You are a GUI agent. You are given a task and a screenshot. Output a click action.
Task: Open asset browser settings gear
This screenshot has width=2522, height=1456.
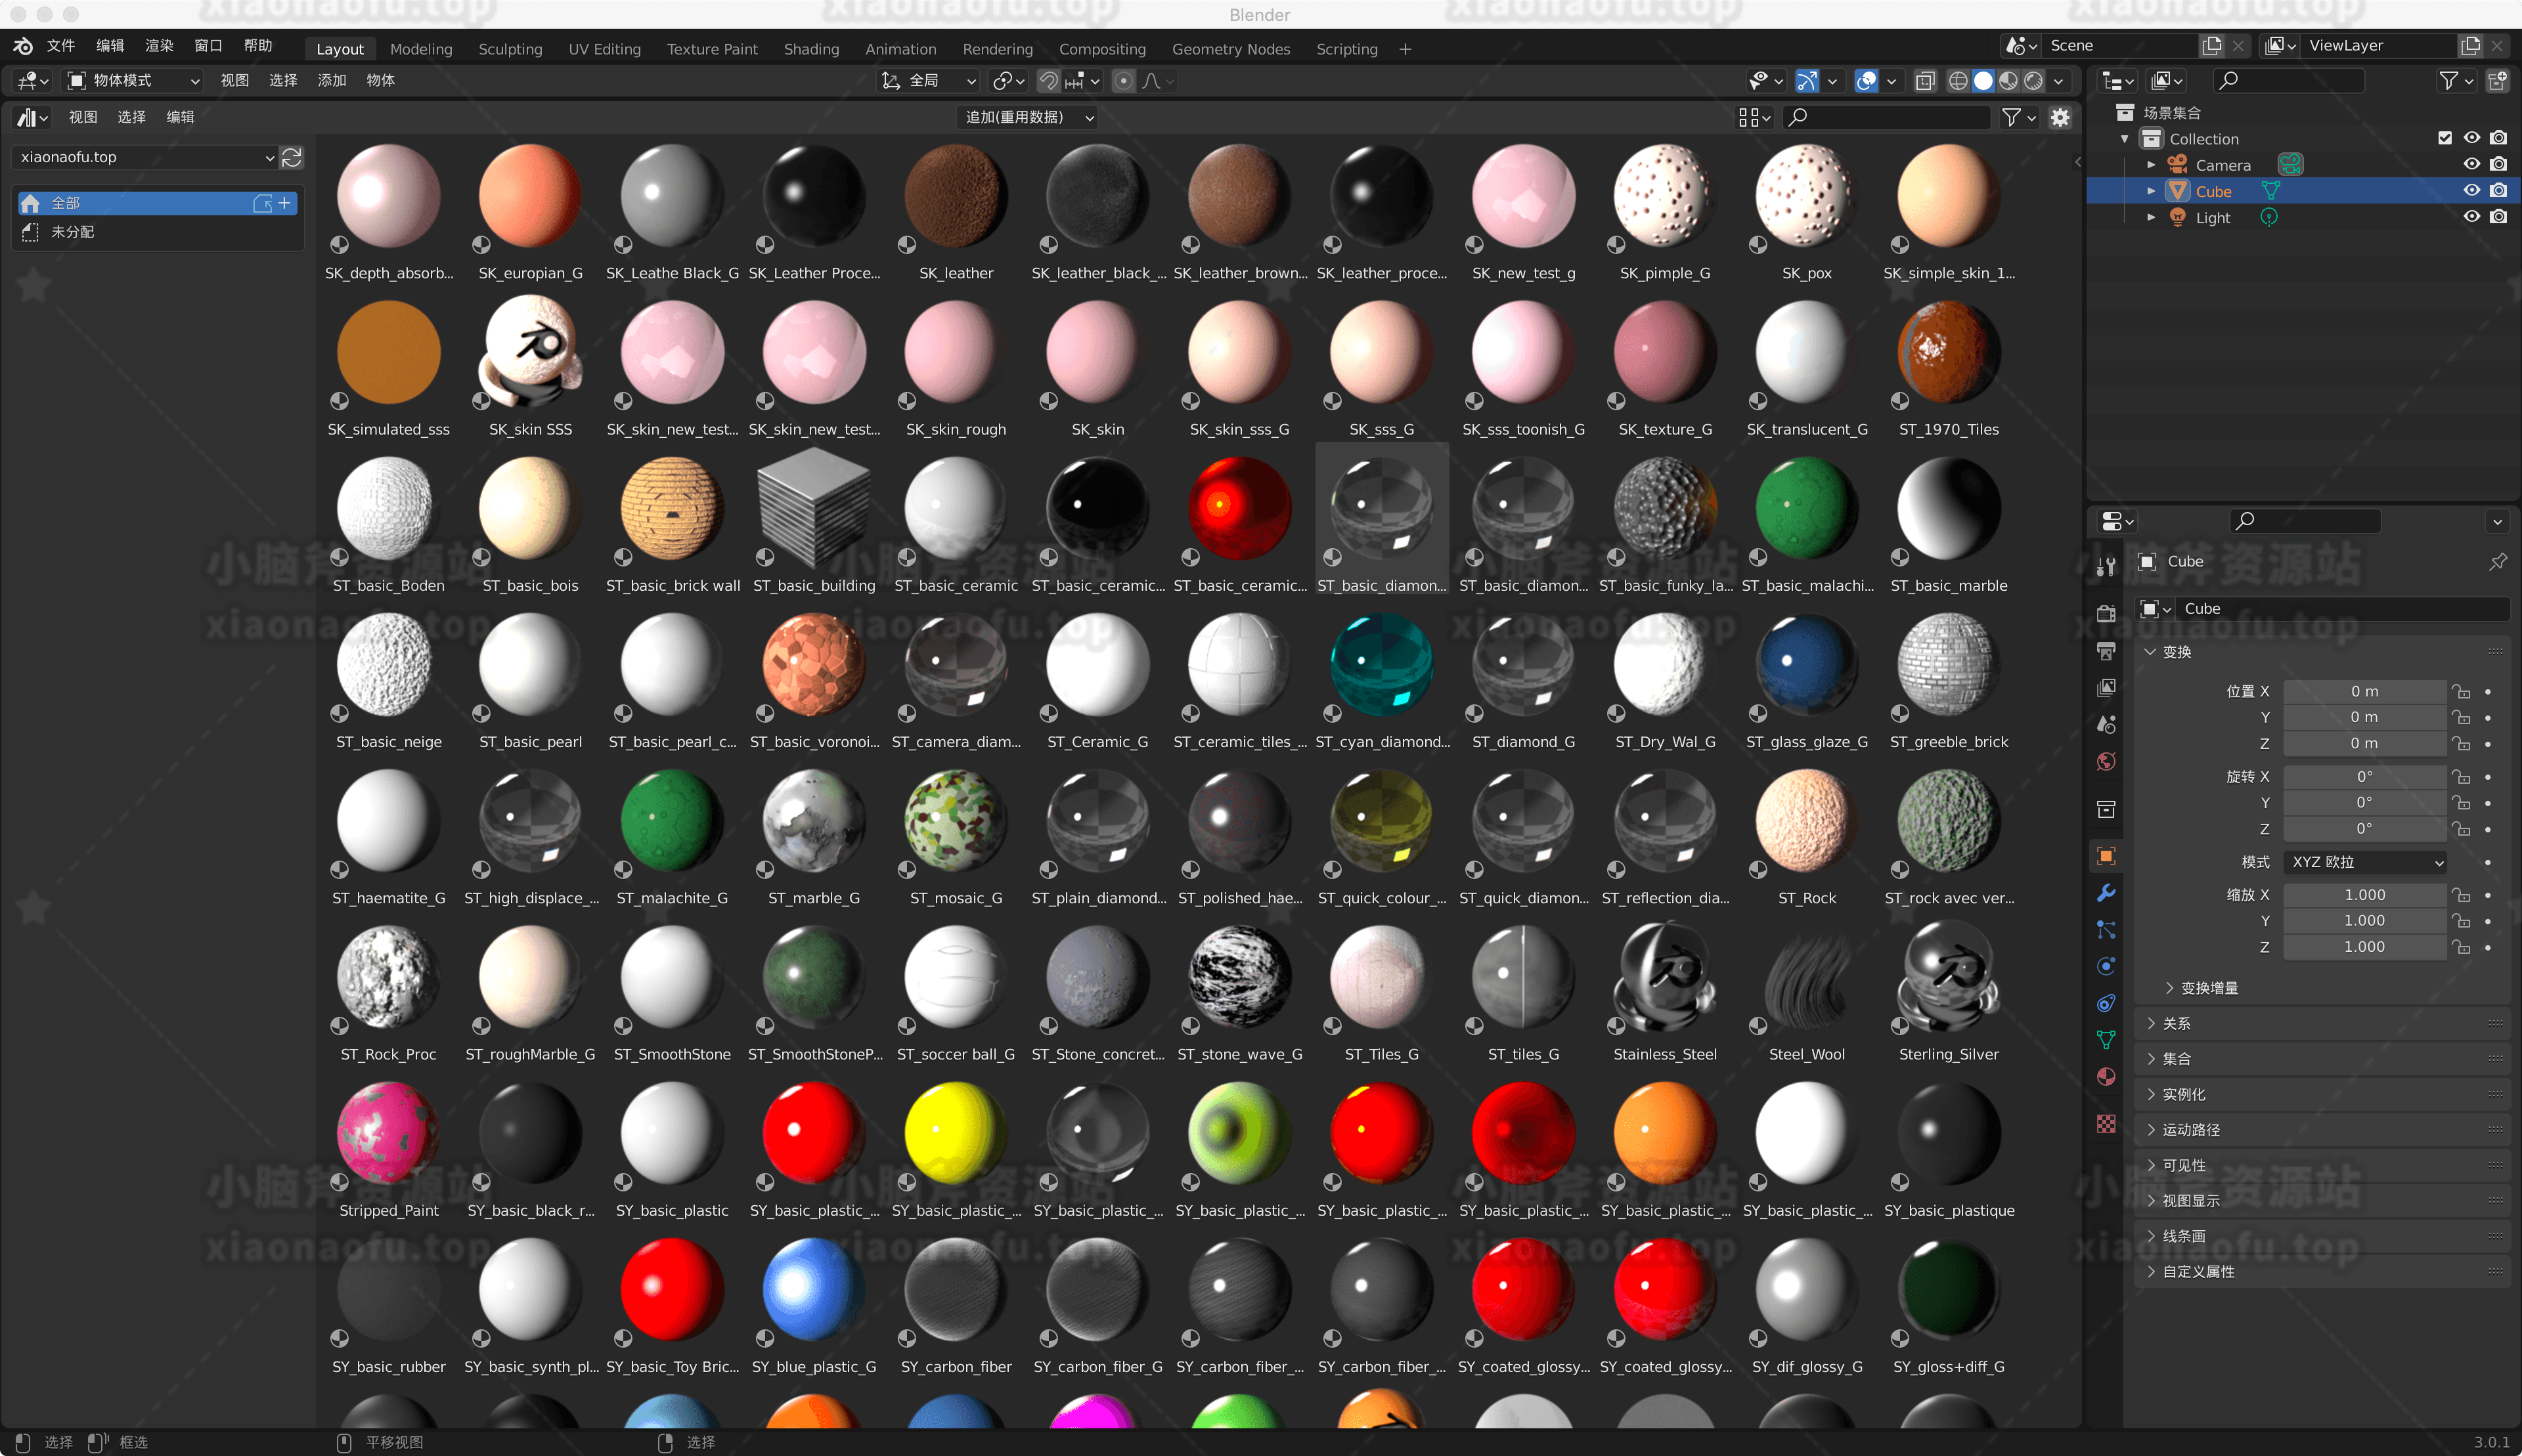[2060, 117]
